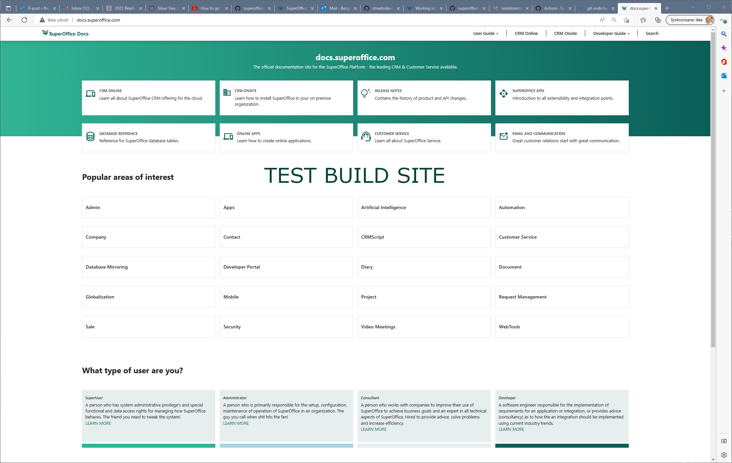The image size is (732, 463).
Task: Add a sidebar app with plus icon
Action: (x=724, y=91)
